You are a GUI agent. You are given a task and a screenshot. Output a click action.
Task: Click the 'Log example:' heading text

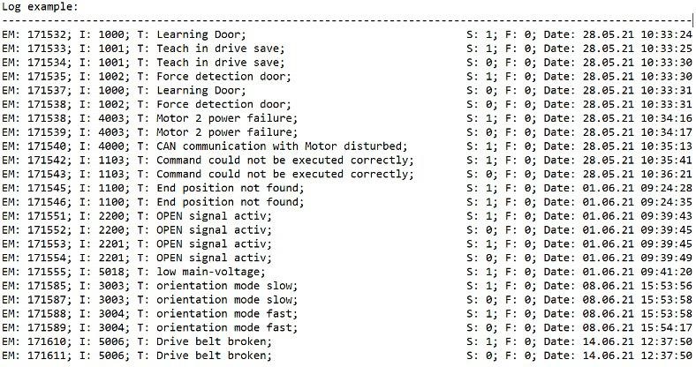pyautogui.click(x=40, y=7)
